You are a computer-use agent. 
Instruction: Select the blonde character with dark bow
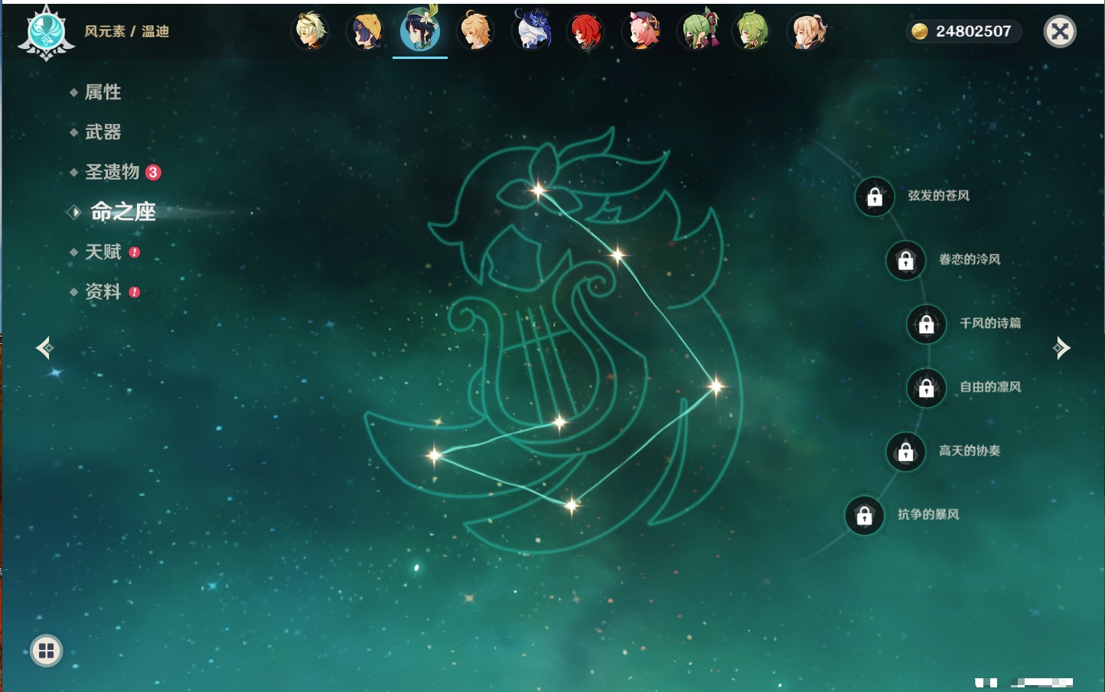pyautogui.click(x=807, y=31)
